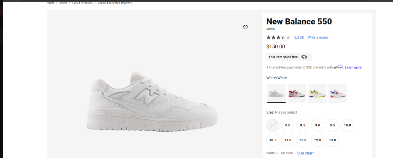Click the Affirm logo

tap(338, 67)
